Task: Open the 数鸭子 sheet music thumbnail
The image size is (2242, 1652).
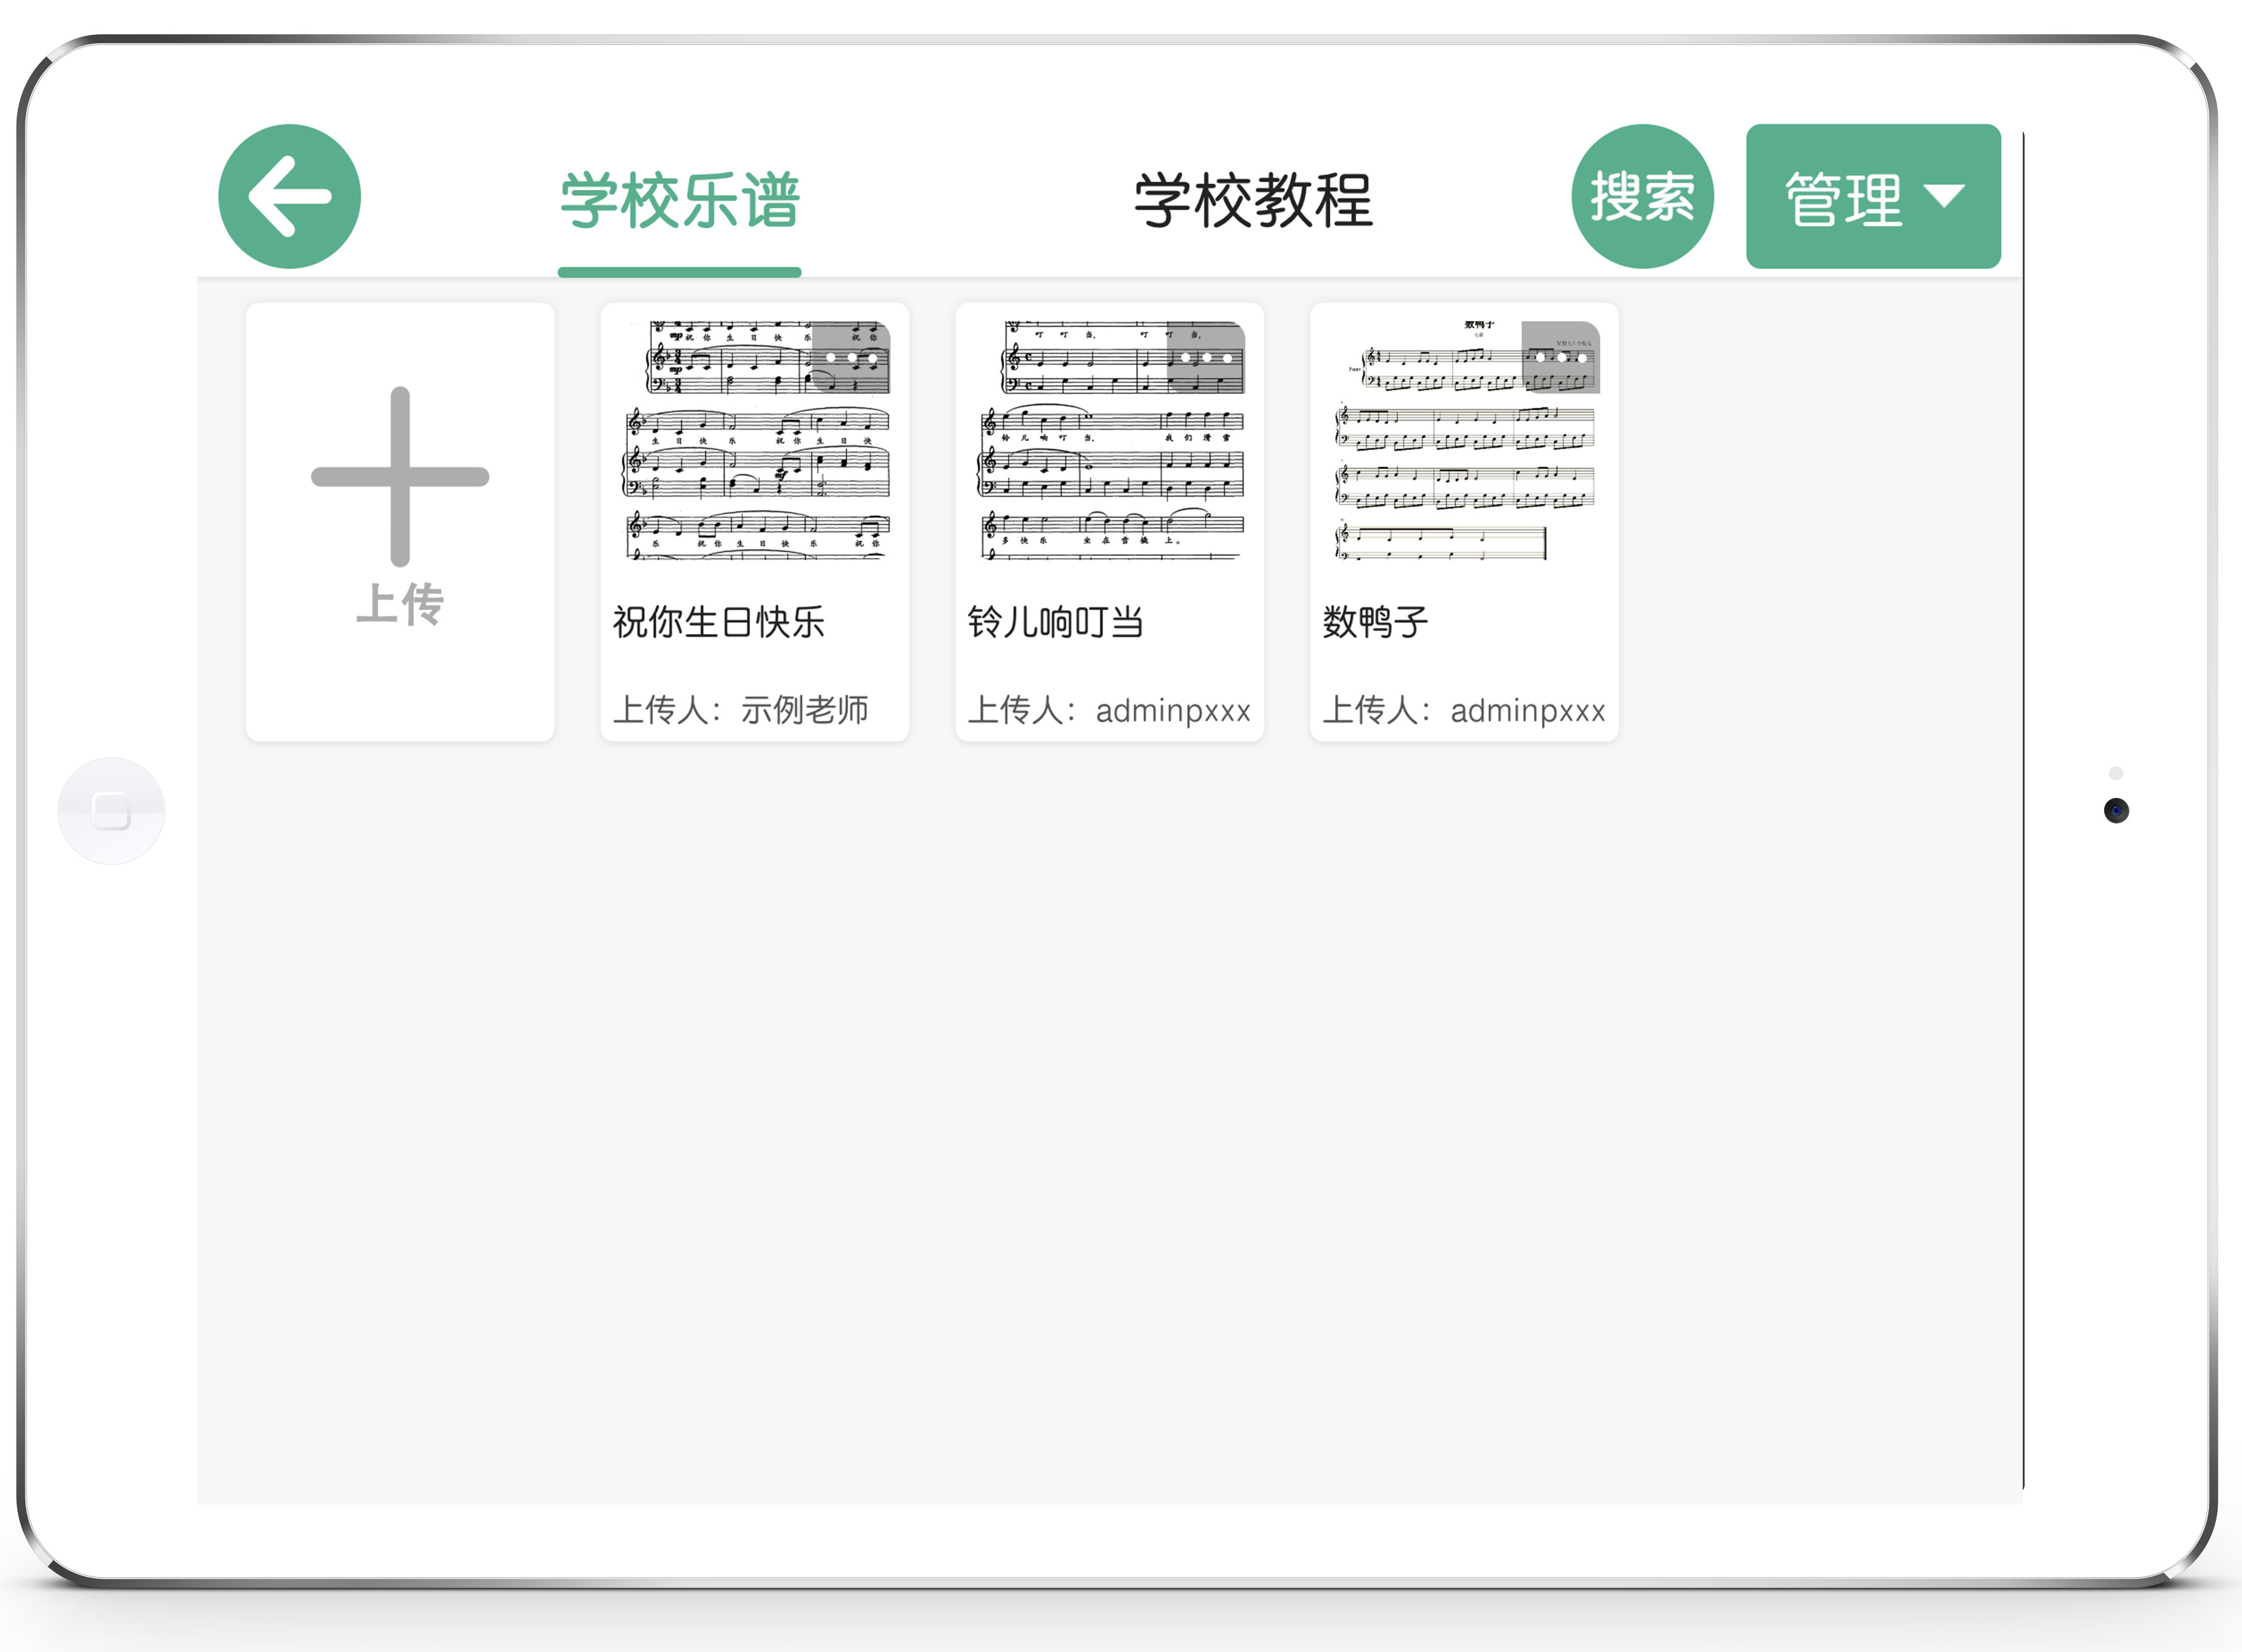Action: [x=1465, y=440]
